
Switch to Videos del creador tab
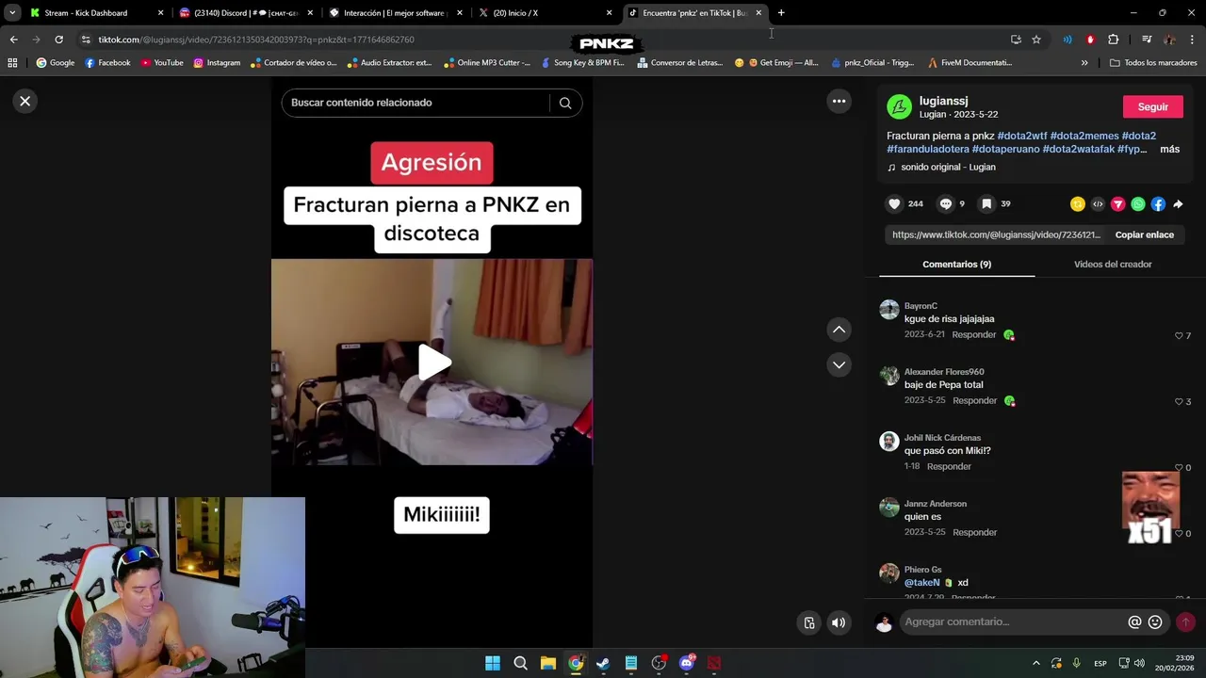[1113, 265]
